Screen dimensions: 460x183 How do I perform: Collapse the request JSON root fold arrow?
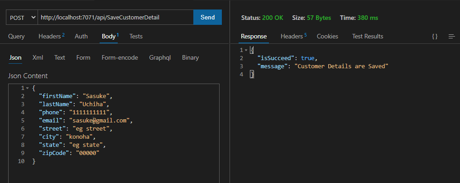pyautogui.click(x=28, y=88)
